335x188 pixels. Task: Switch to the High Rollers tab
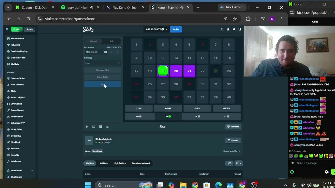[120, 163]
